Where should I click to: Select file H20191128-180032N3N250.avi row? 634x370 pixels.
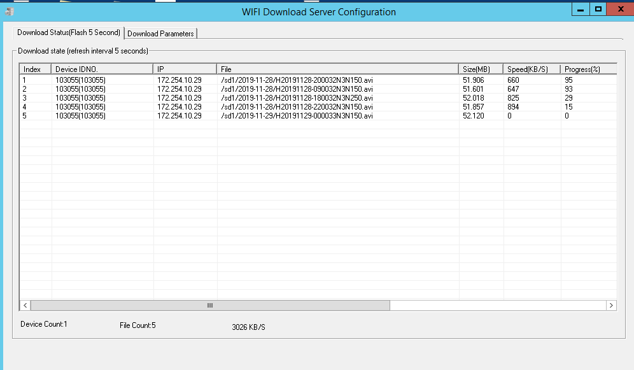point(318,98)
